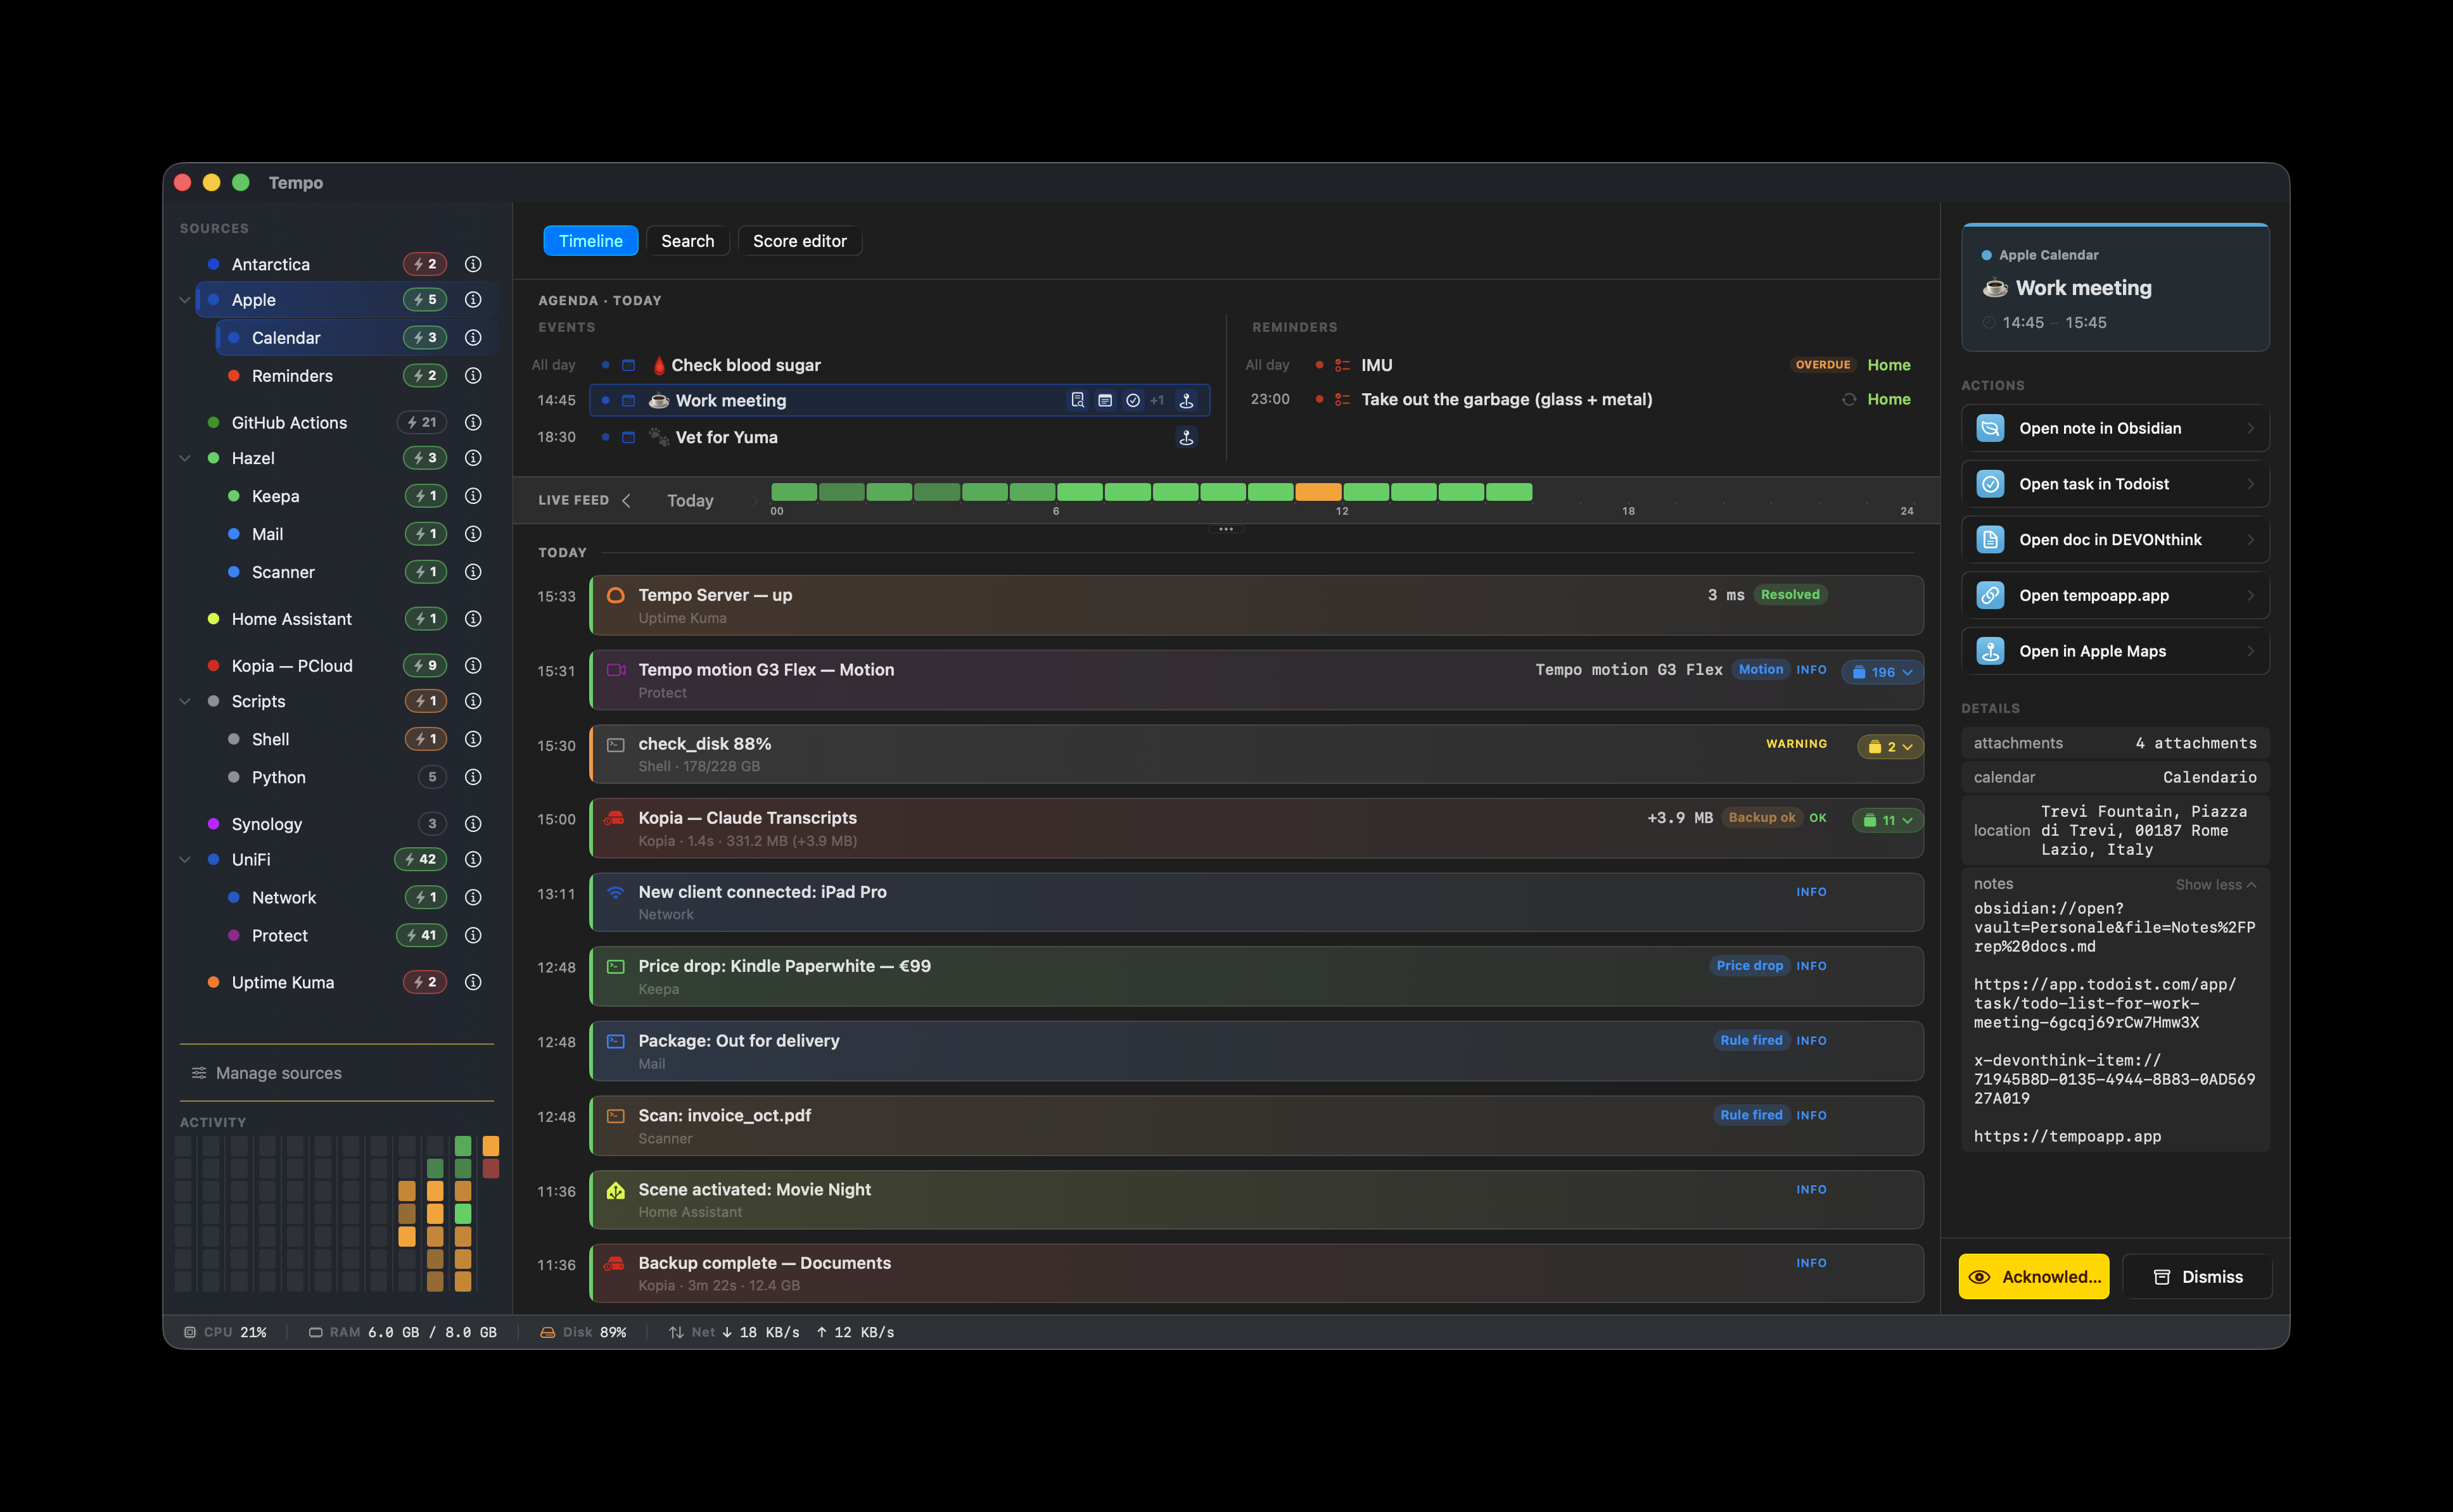Click the info icon for Home Assistant

(x=473, y=619)
